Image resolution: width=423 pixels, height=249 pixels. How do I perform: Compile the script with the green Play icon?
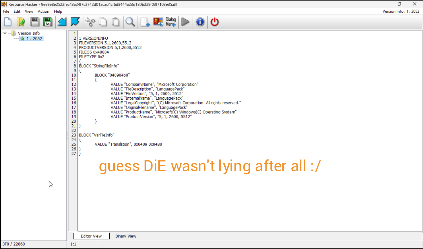tap(185, 22)
